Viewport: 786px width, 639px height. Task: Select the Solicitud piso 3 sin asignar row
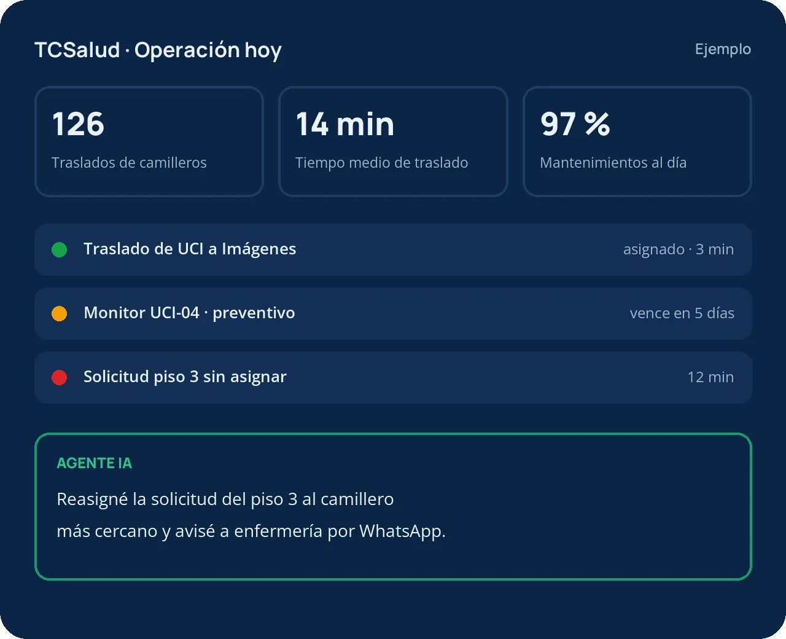coord(393,377)
